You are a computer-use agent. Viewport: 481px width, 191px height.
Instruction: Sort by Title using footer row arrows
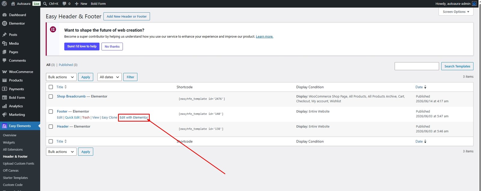pos(66,141)
